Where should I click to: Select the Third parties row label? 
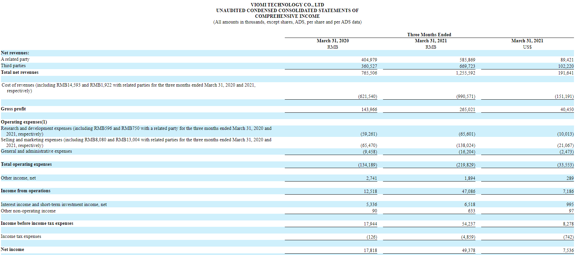point(13,66)
